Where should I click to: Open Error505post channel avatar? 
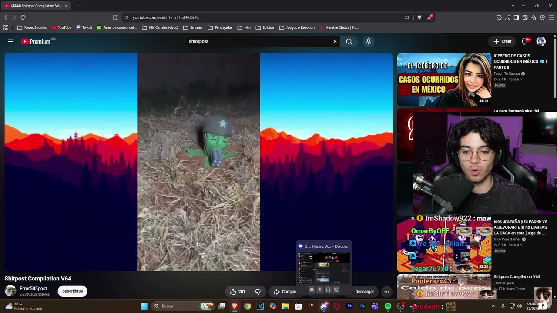(x=10, y=291)
